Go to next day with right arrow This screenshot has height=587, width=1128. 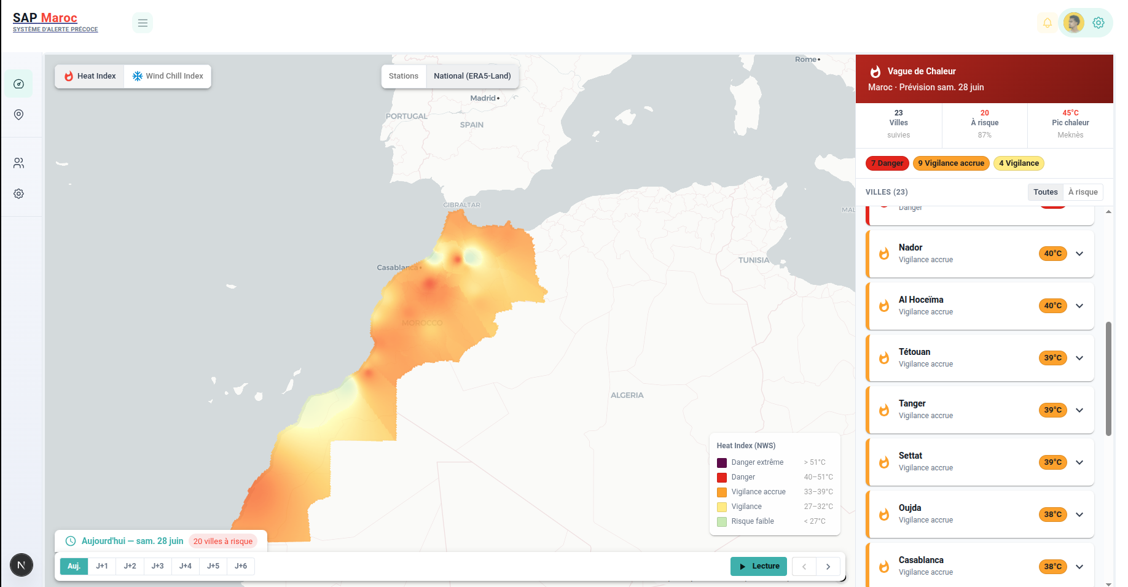828,566
